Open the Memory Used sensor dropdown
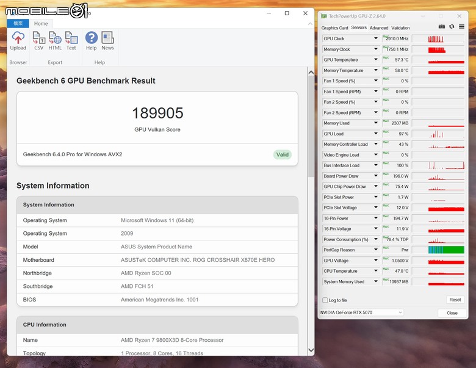 coord(376,123)
